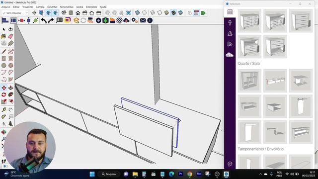Toggle back edges style
This screenshot has height=179, width=318.
(x=144, y=13)
